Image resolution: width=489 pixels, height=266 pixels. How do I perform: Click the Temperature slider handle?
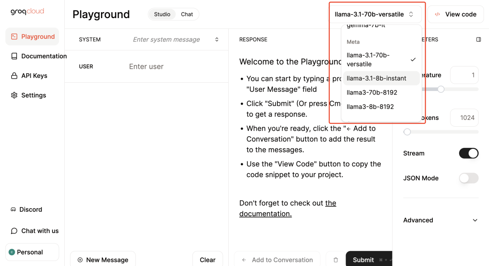(x=441, y=89)
